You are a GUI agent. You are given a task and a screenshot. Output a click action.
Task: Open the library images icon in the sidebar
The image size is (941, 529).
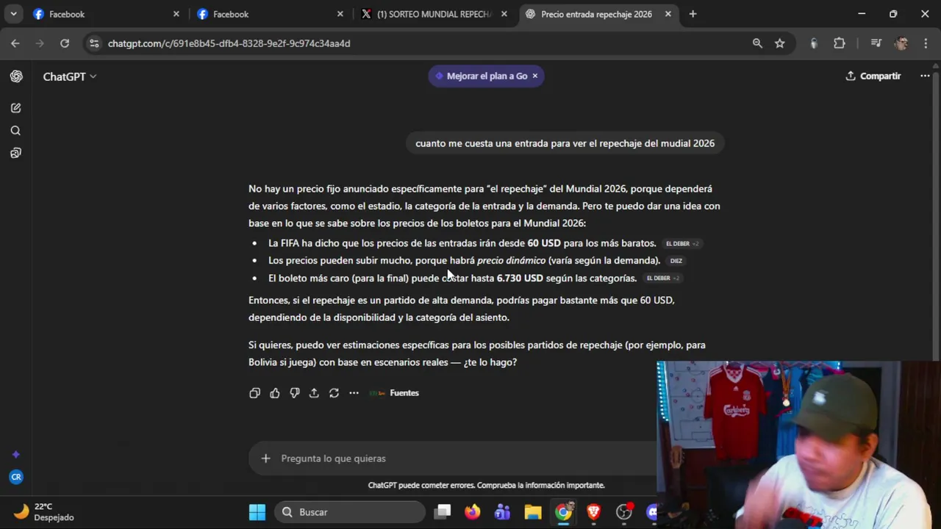pos(15,153)
